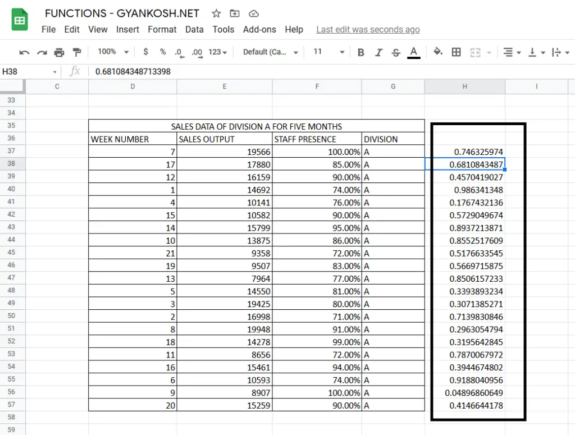Redo the last undone action
The image size is (575, 435).
click(x=42, y=52)
